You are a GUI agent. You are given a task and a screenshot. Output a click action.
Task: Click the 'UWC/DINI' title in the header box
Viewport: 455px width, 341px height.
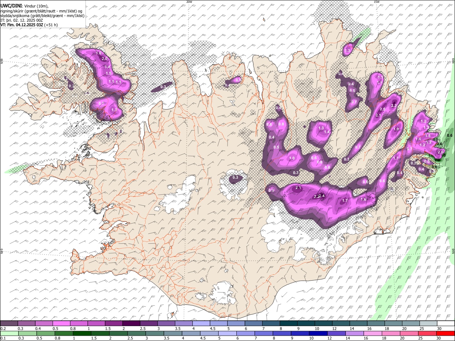pyautogui.click(x=11, y=6)
